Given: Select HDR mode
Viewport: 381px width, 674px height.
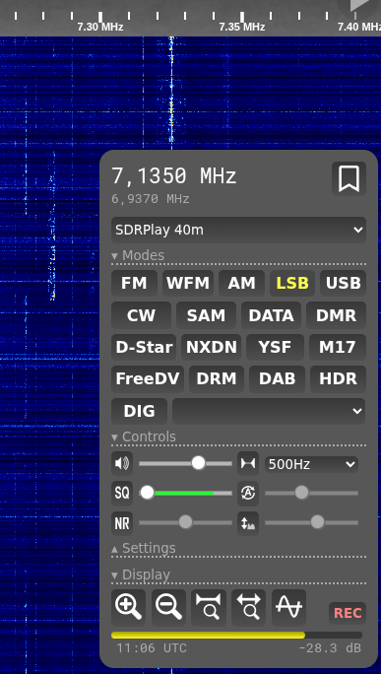Looking at the screenshot, I should (338, 379).
